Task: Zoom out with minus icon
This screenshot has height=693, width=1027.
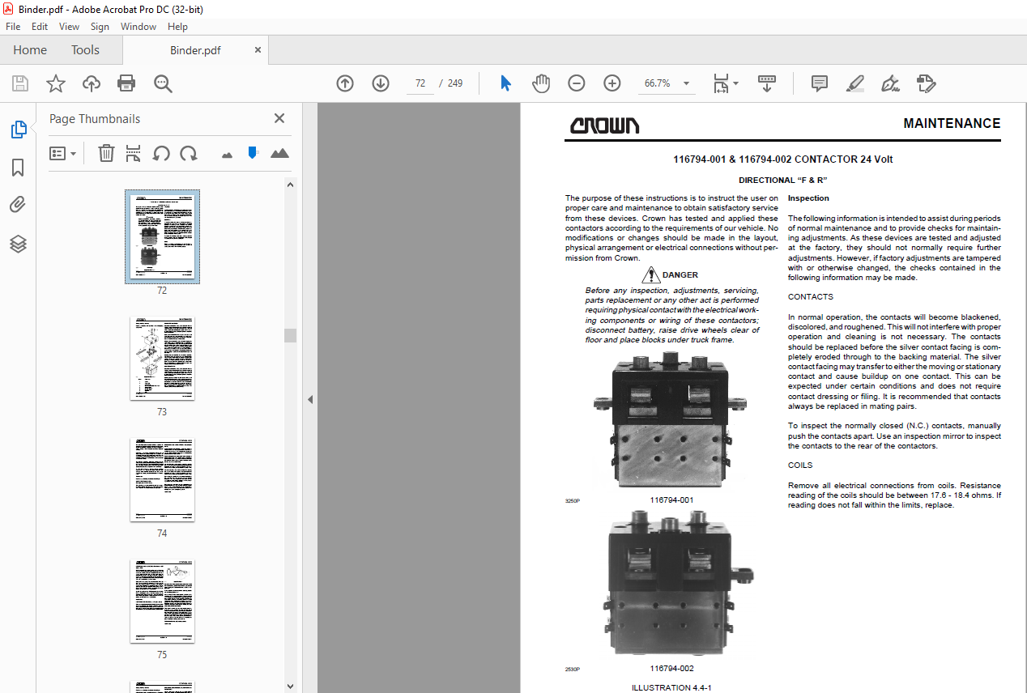Action: 577,83
